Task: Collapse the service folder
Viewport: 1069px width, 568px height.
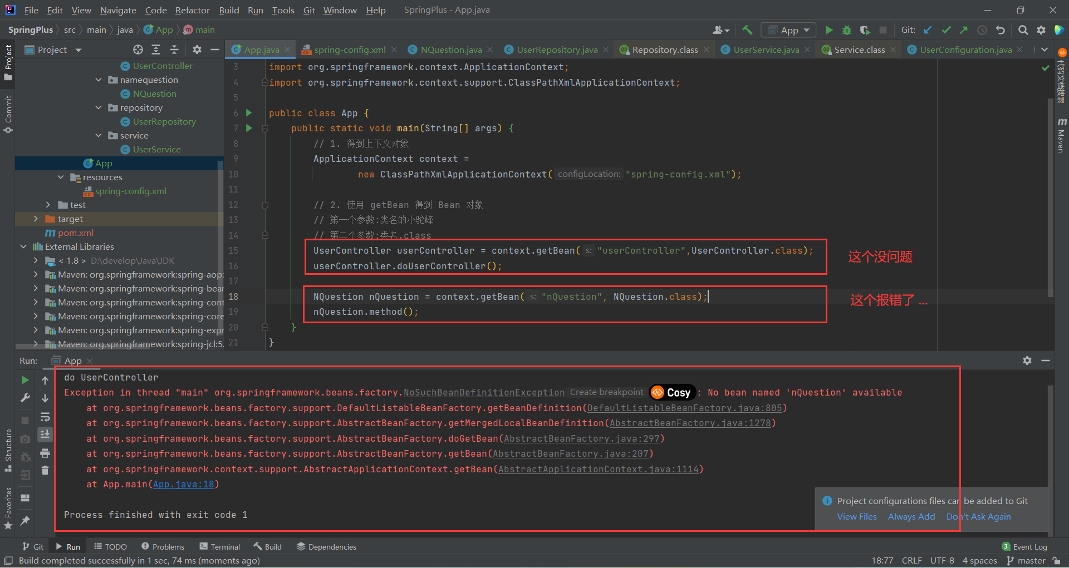Action: click(x=99, y=135)
